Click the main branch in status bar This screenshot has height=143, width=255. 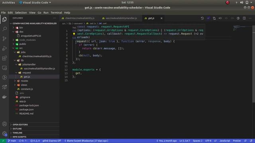pos(12,141)
